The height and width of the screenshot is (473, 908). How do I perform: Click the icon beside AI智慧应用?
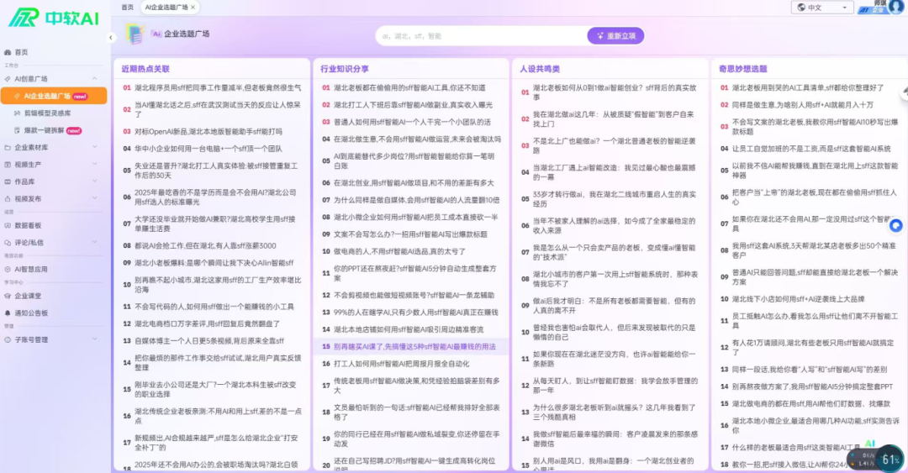(8, 269)
